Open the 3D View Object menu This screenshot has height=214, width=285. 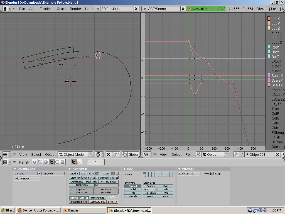(50, 154)
